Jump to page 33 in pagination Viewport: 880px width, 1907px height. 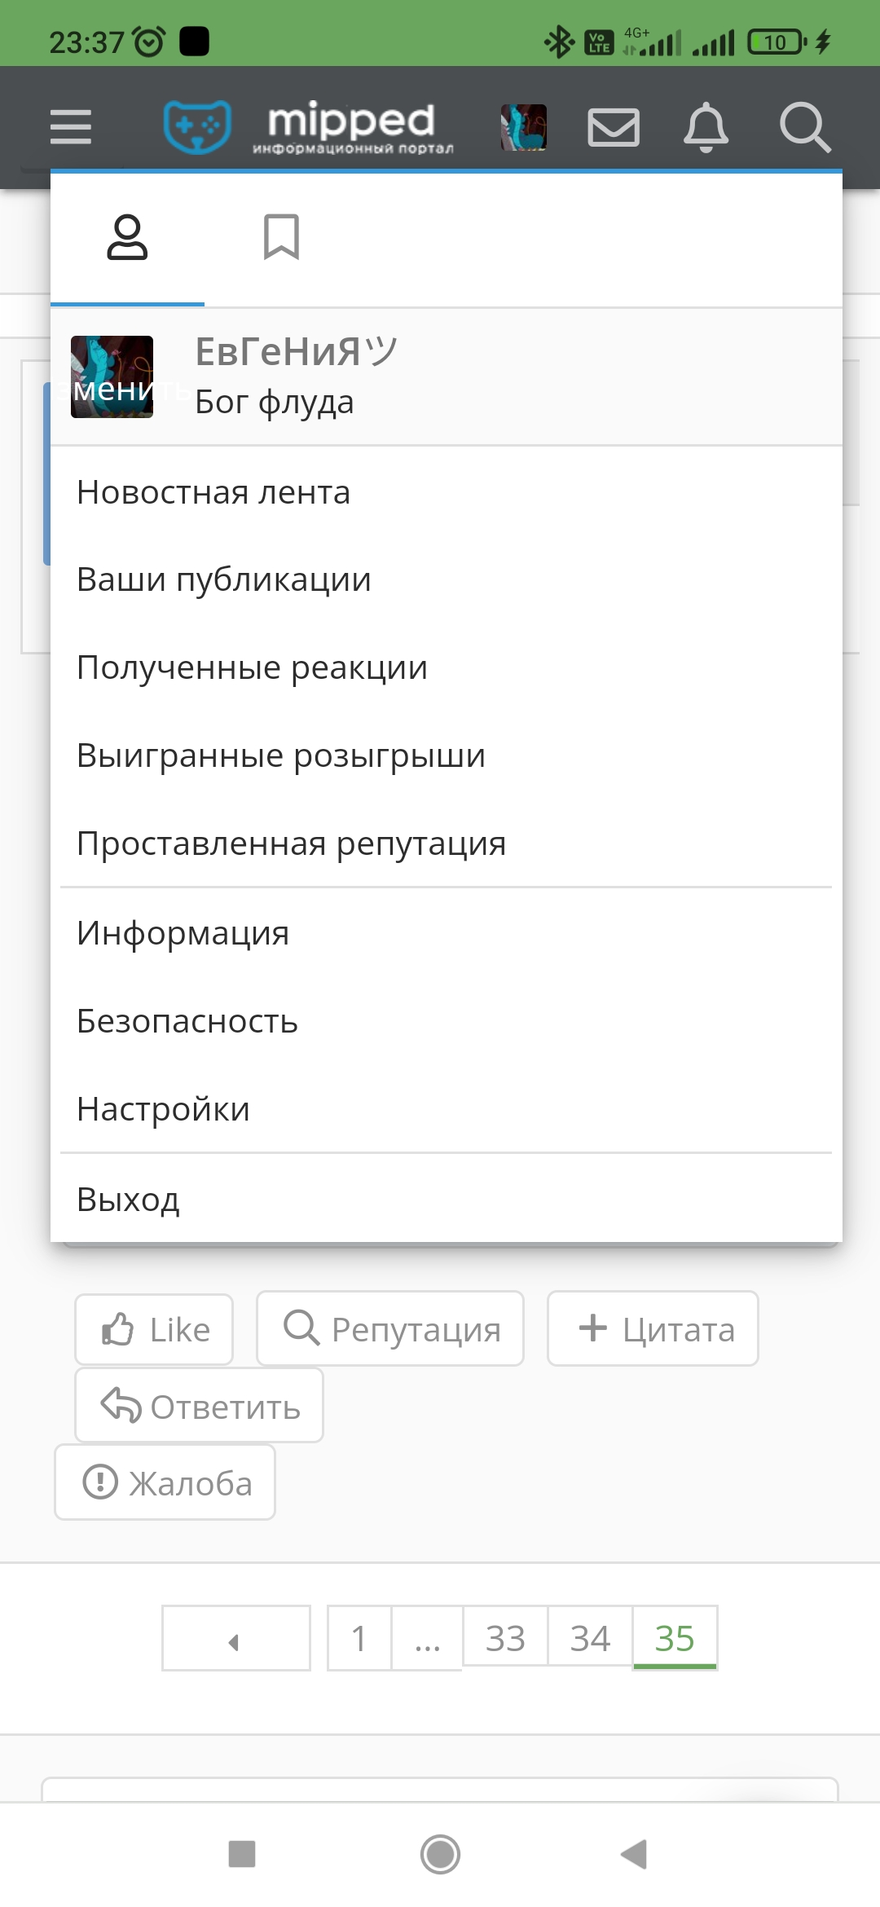[x=505, y=1637]
